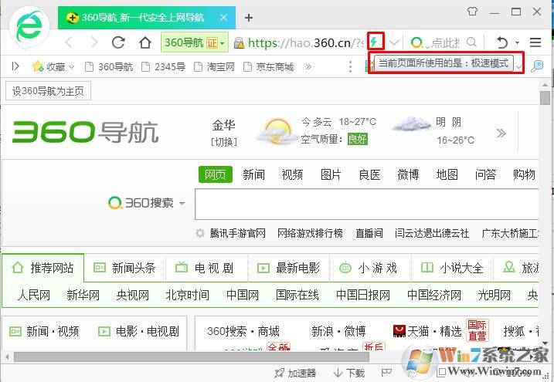Click the hot search gear icon
The image size is (554, 382).
point(200,233)
